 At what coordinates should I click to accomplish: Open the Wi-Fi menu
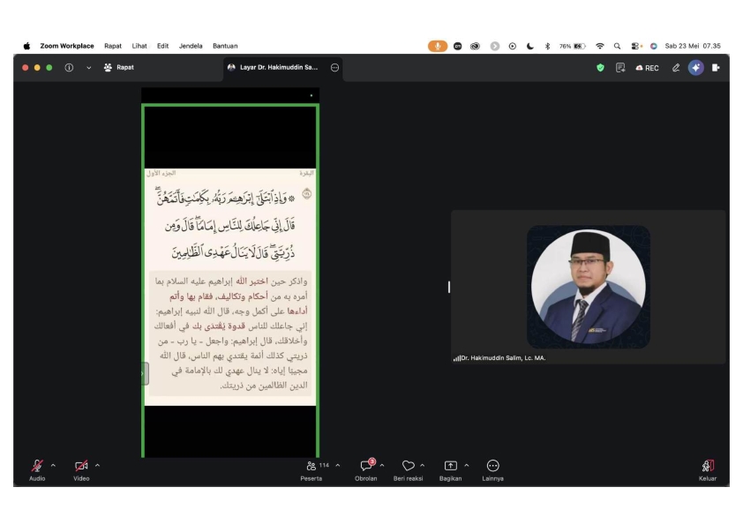click(x=600, y=46)
